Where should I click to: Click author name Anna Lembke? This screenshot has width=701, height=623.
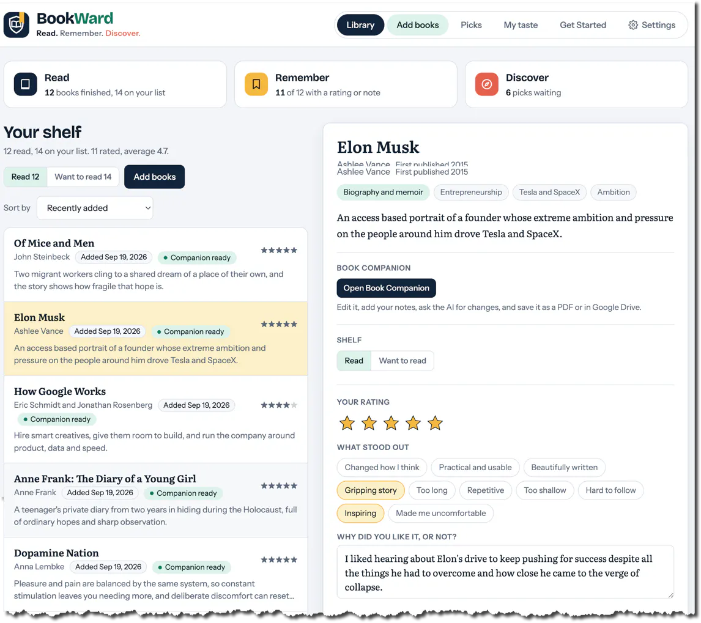point(39,567)
